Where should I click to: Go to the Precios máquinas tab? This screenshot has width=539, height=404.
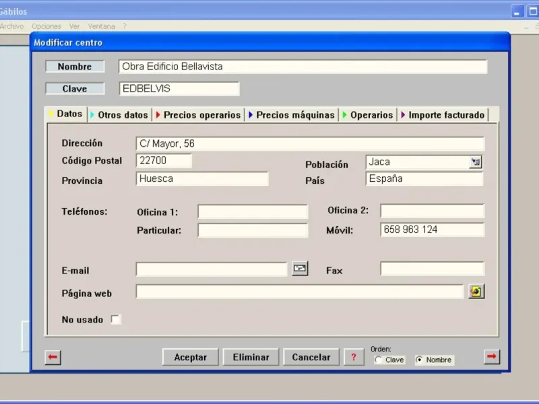(x=294, y=115)
